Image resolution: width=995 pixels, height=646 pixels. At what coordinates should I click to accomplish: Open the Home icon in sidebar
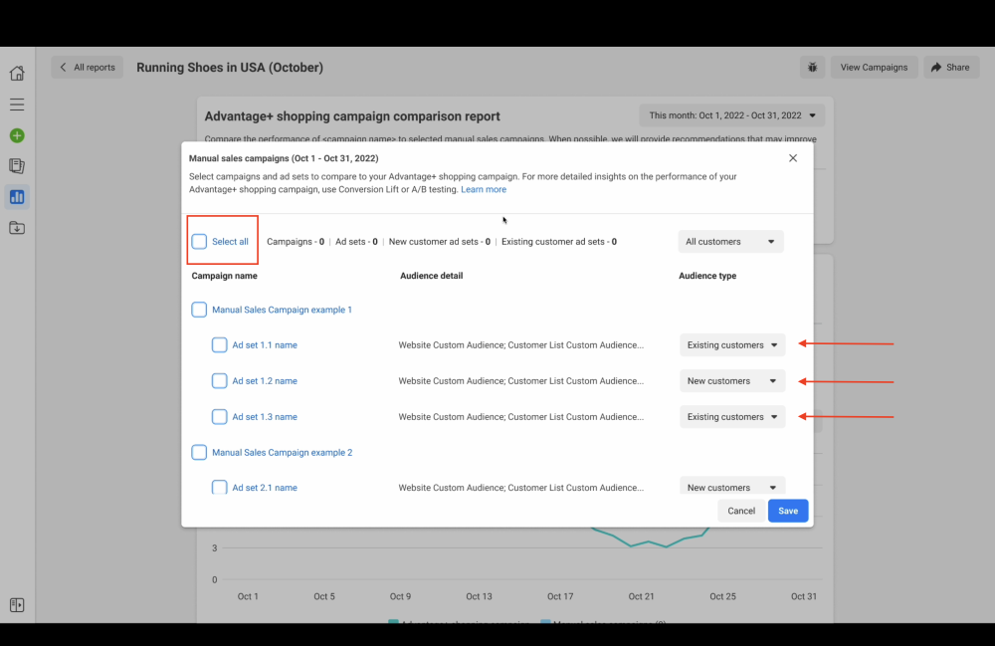click(17, 73)
